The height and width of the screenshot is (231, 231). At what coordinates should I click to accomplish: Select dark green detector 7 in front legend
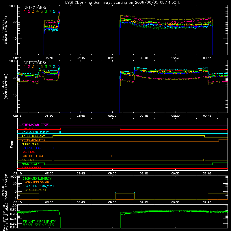(x=50, y=12)
